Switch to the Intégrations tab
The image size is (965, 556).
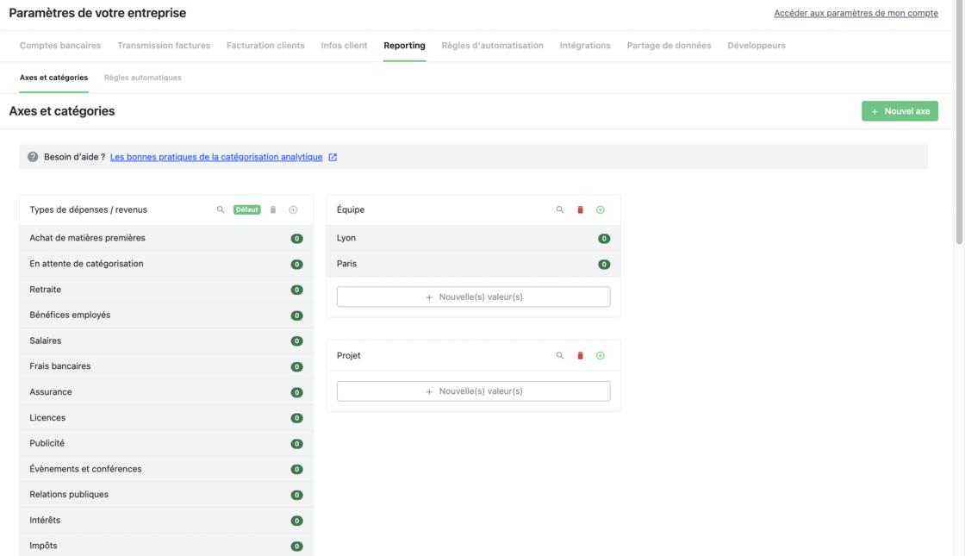[585, 46]
